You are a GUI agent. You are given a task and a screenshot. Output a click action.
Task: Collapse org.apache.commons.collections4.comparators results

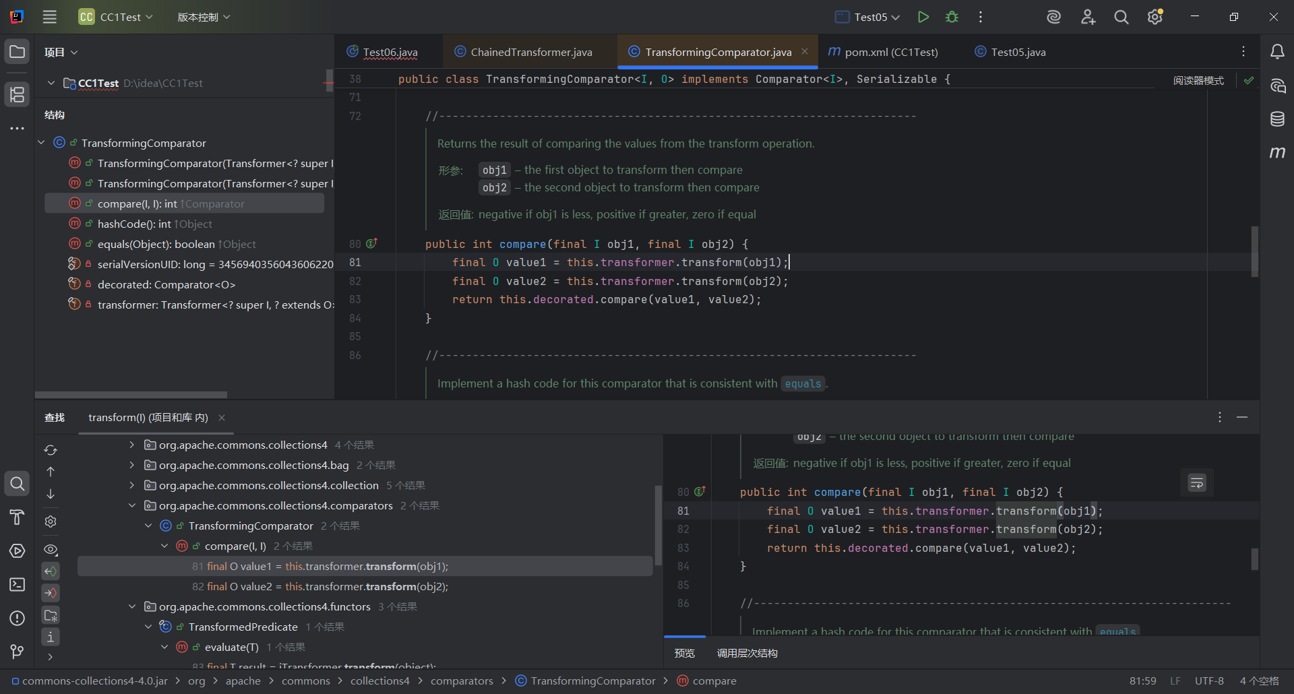(x=132, y=505)
